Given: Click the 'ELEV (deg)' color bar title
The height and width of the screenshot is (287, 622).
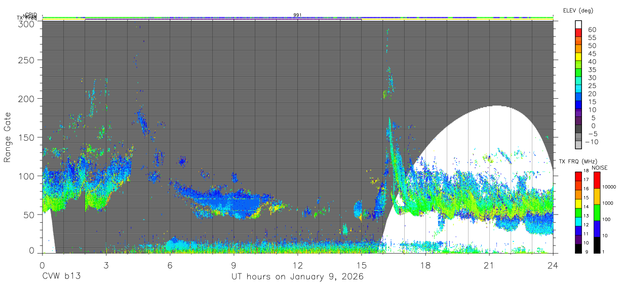Looking at the screenshot, I should [x=578, y=10].
